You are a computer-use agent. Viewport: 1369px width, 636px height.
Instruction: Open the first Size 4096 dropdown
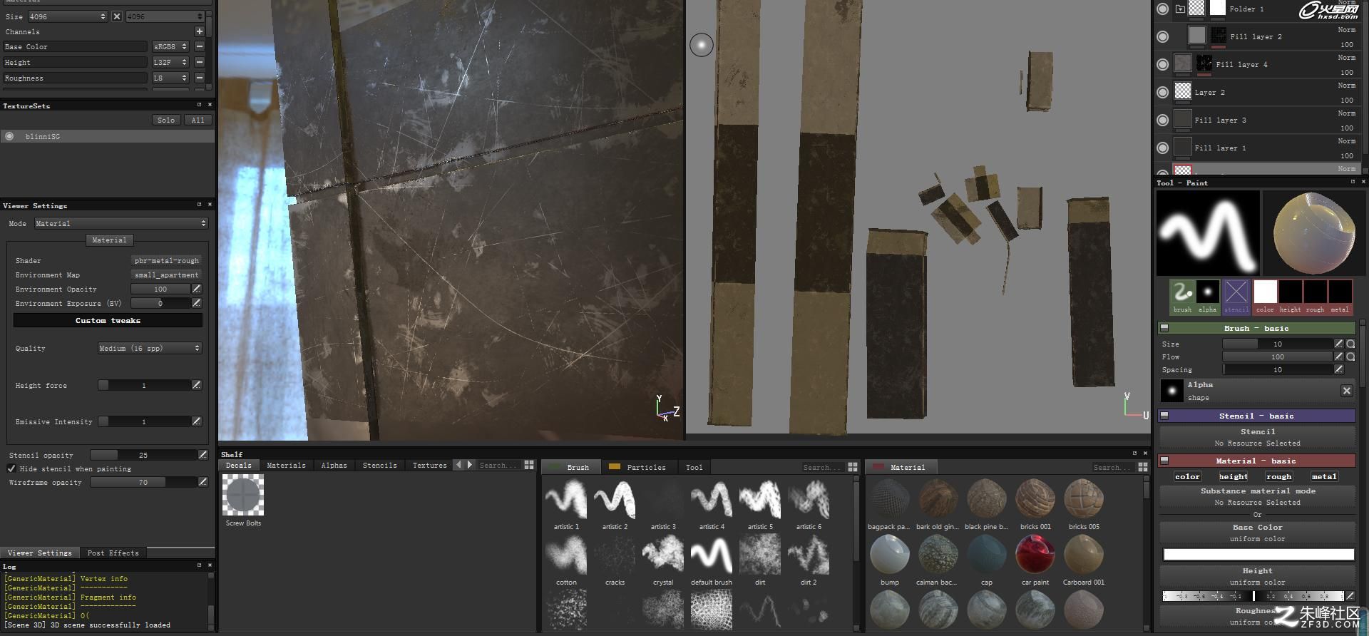coord(68,16)
